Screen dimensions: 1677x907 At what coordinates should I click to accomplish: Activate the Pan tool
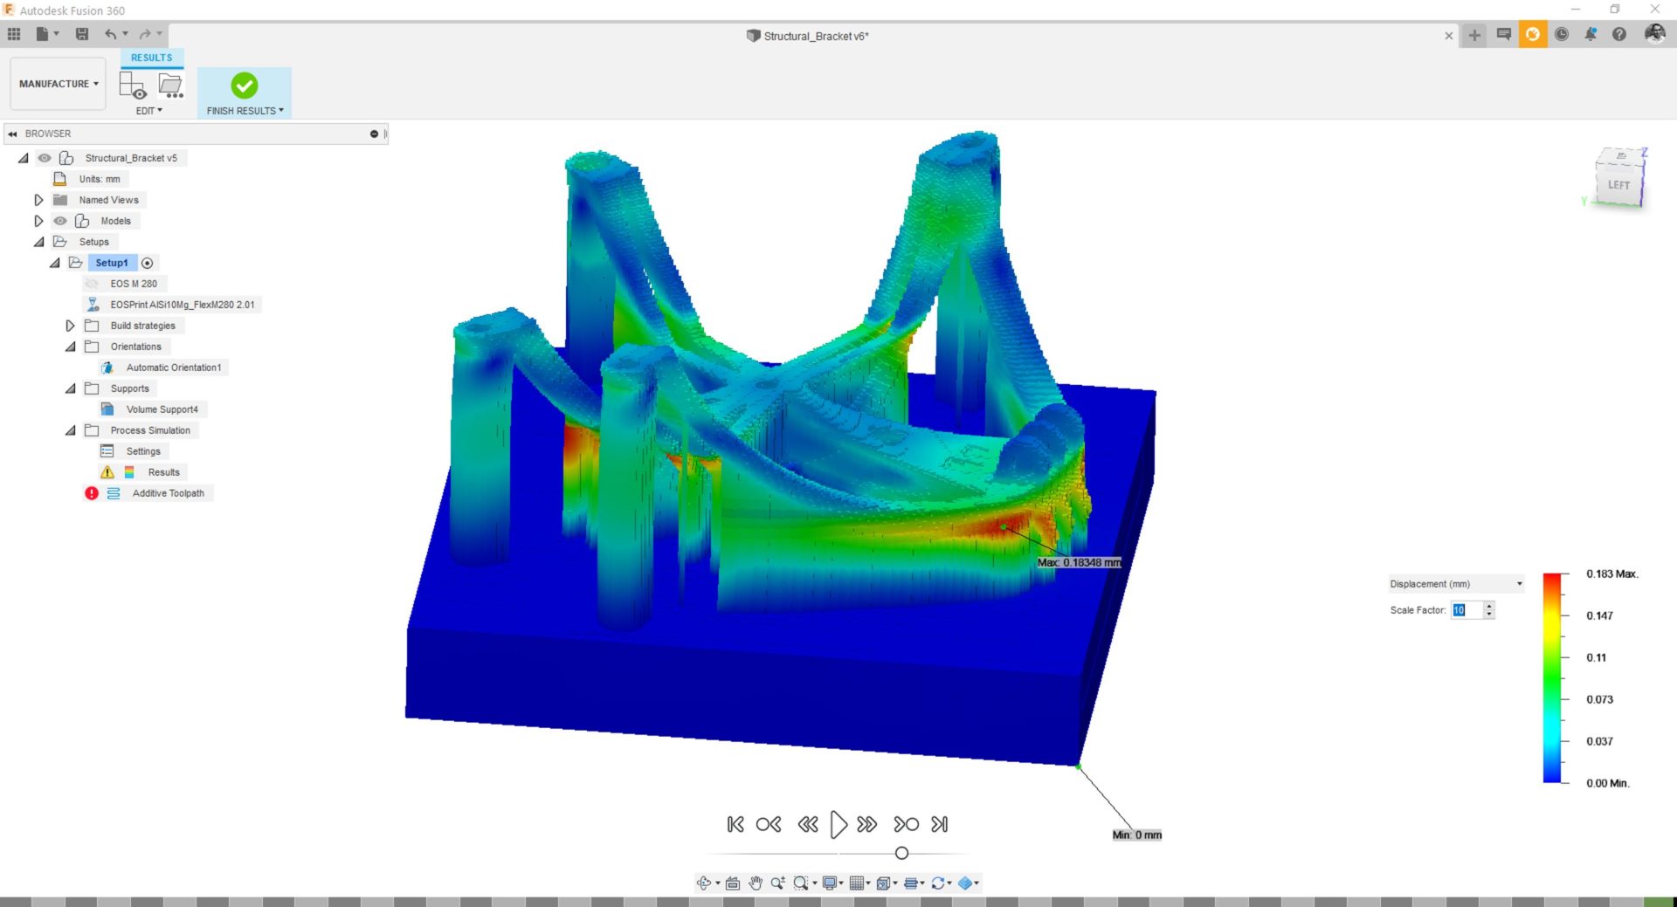click(x=755, y=883)
